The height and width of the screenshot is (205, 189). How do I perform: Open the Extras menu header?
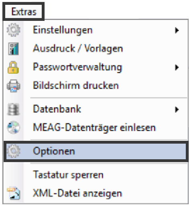[24, 12]
